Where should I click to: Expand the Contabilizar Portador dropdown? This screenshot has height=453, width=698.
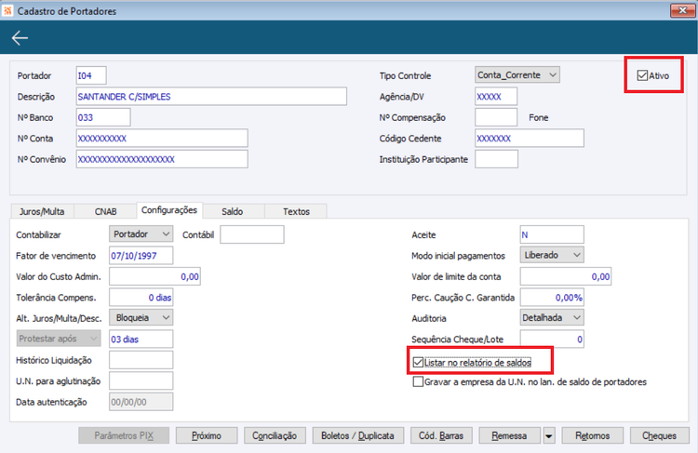coord(141,234)
